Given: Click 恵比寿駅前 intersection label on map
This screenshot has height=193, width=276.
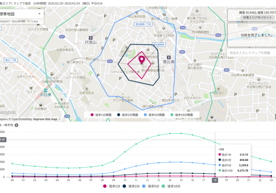Looking at the screenshot, I should coord(159,45).
